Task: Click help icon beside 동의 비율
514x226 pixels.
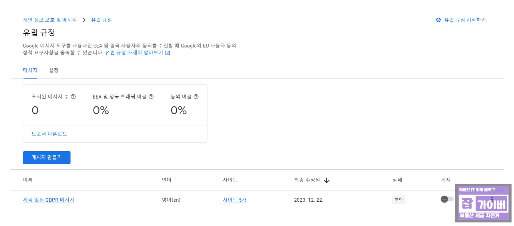Action: [196, 97]
